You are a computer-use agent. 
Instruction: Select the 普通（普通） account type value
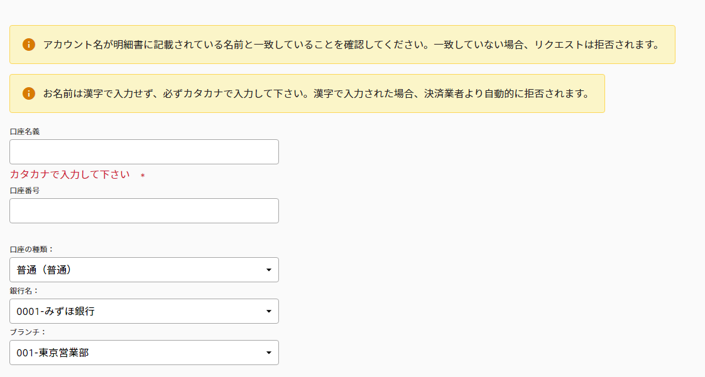tap(44, 270)
